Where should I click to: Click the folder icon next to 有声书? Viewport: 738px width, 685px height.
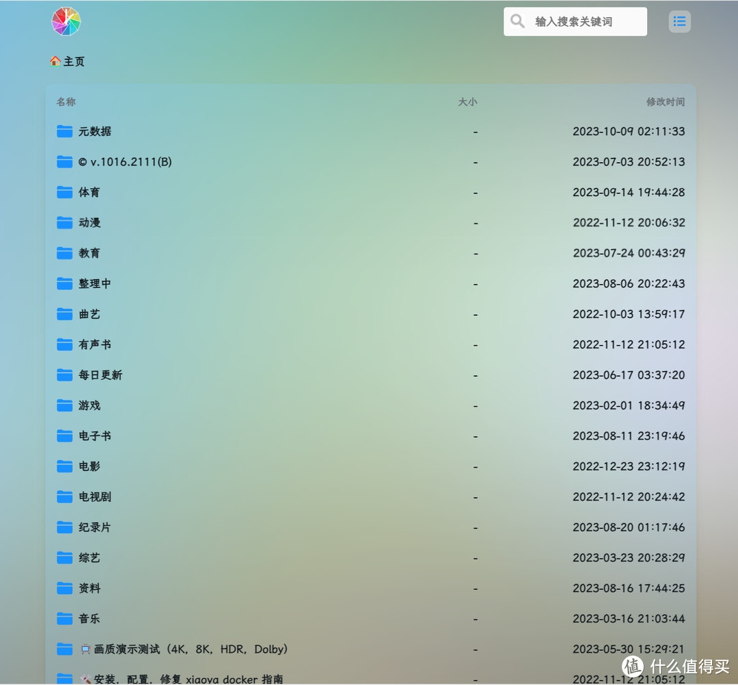click(64, 345)
